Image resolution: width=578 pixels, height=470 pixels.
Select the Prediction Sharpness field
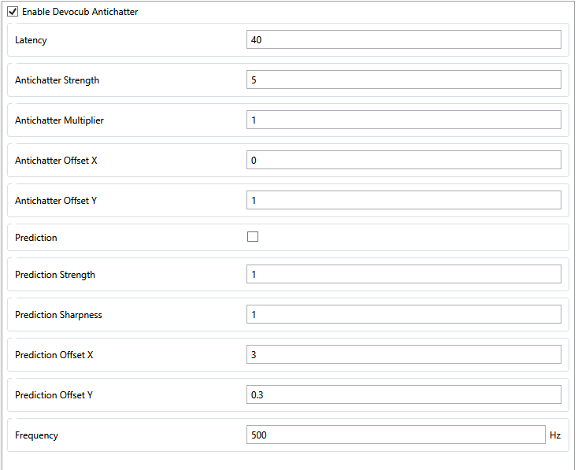403,315
